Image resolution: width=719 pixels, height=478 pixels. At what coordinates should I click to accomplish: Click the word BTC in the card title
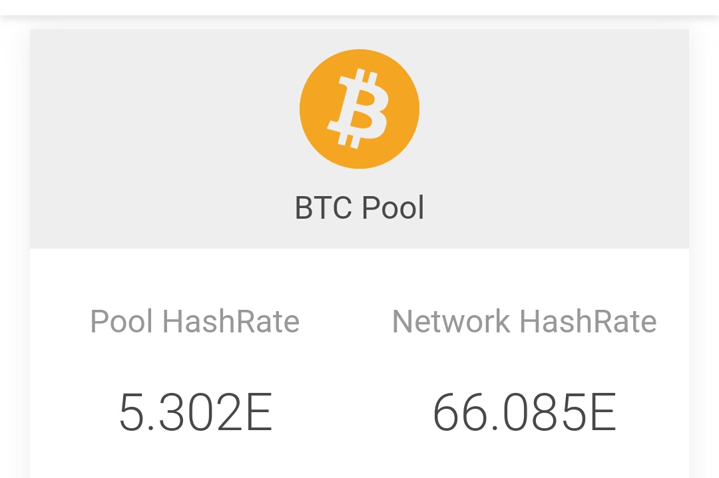click(x=323, y=208)
